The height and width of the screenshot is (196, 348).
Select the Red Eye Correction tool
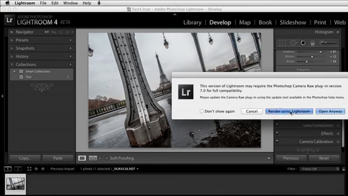pyautogui.click(x=303, y=43)
